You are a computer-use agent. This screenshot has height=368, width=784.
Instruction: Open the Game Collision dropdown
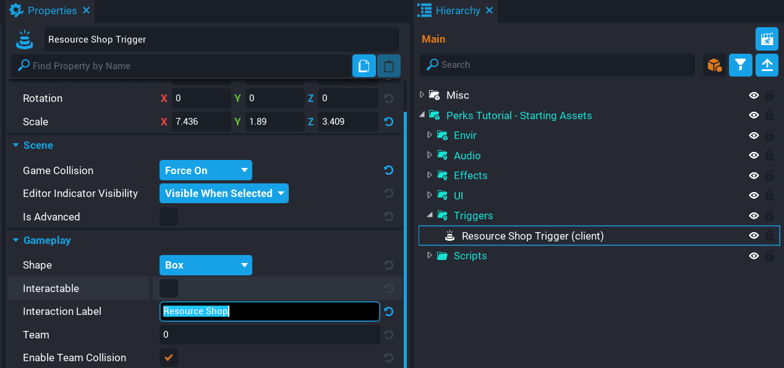point(205,170)
